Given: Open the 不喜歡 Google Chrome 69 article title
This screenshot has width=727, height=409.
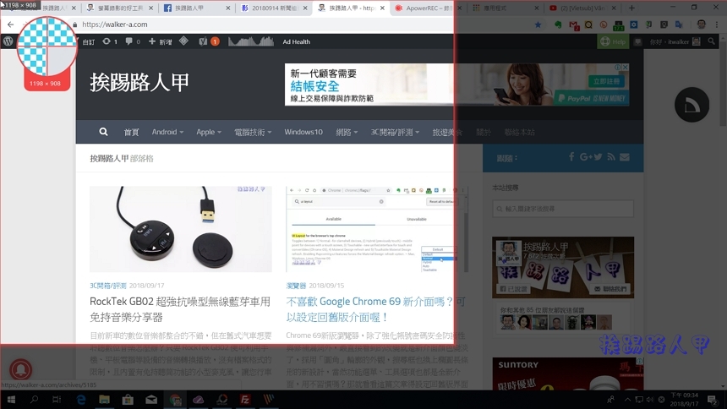Looking at the screenshot, I should point(376,309).
